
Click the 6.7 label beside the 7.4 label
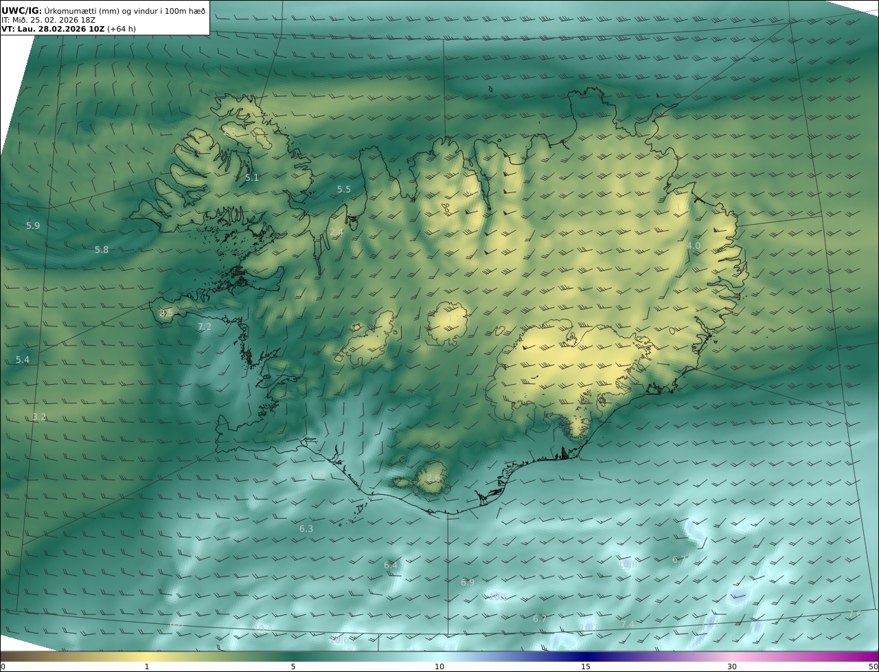[540, 618]
